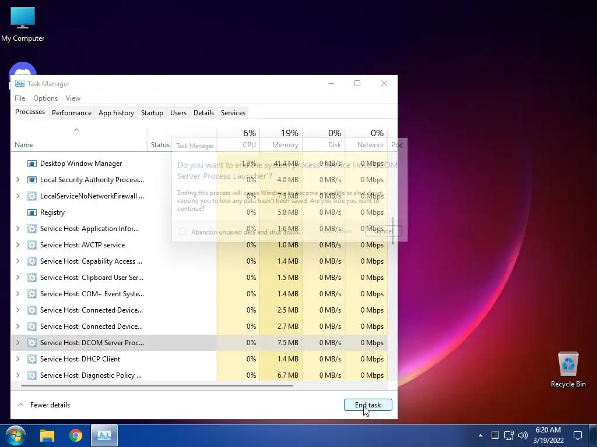Open the network tray icon
This screenshot has width=597, height=447.
click(x=508, y=435)
